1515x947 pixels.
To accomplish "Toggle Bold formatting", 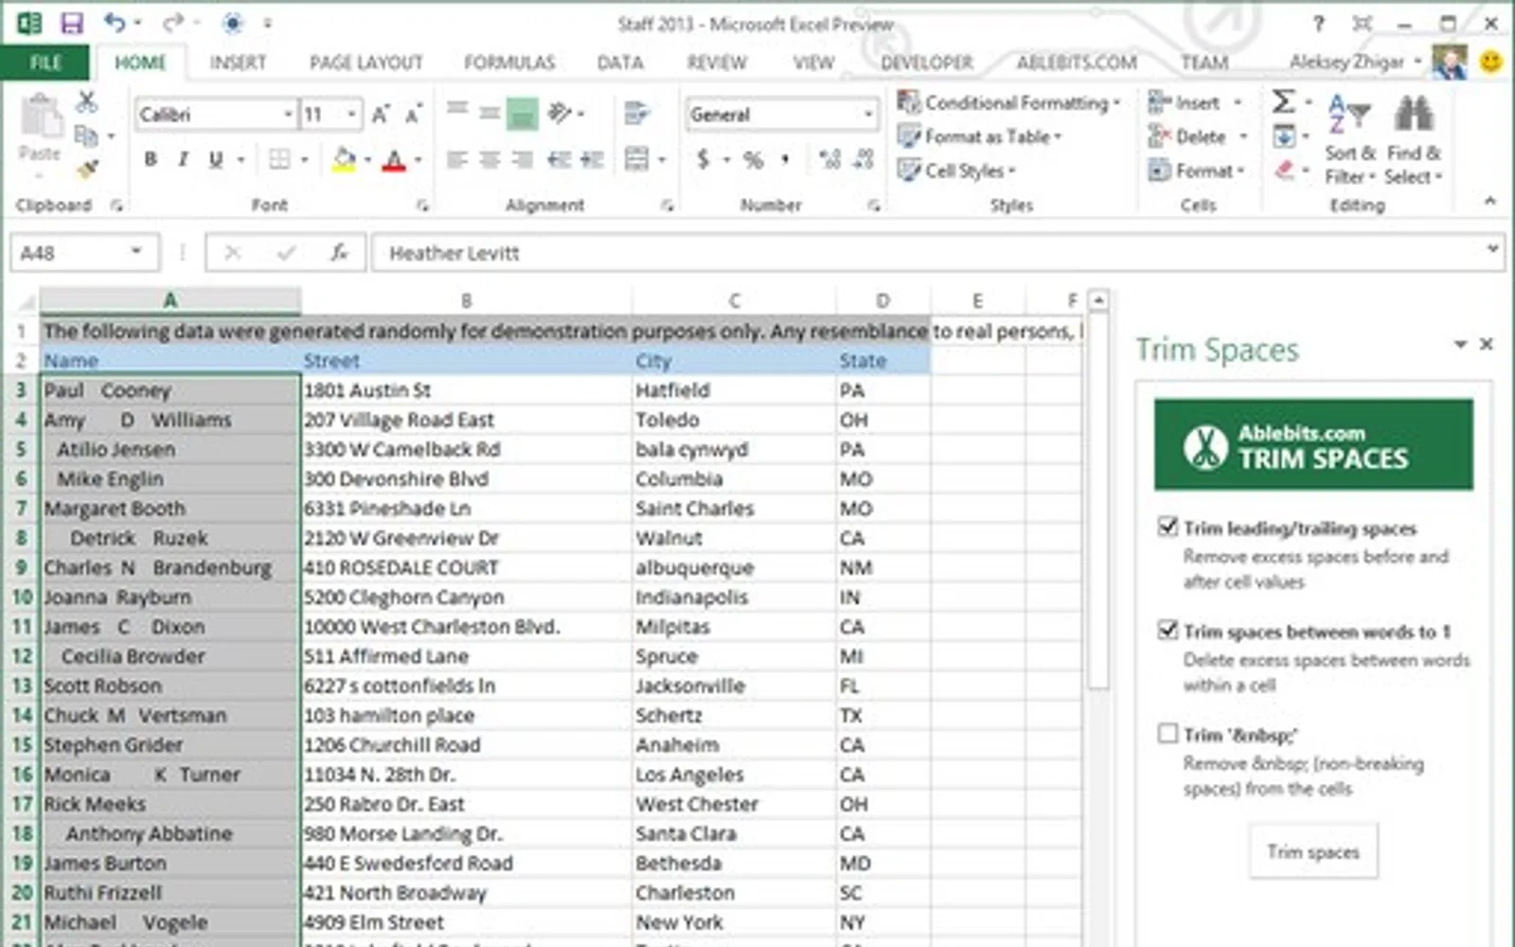I will coord(151,159).
